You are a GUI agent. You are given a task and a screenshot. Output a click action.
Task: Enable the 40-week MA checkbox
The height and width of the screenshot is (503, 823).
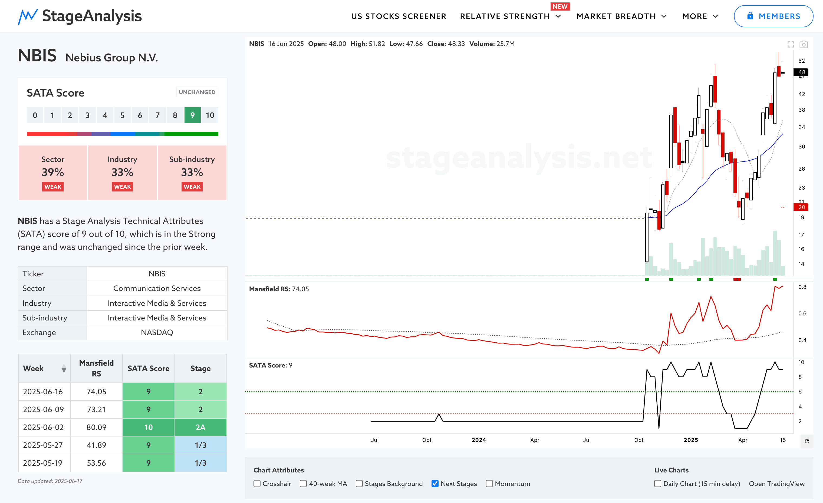pyautogui.click(x=303, y=484)
